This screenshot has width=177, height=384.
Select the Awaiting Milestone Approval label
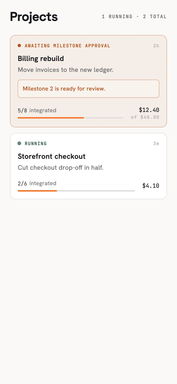coord(67,46)
